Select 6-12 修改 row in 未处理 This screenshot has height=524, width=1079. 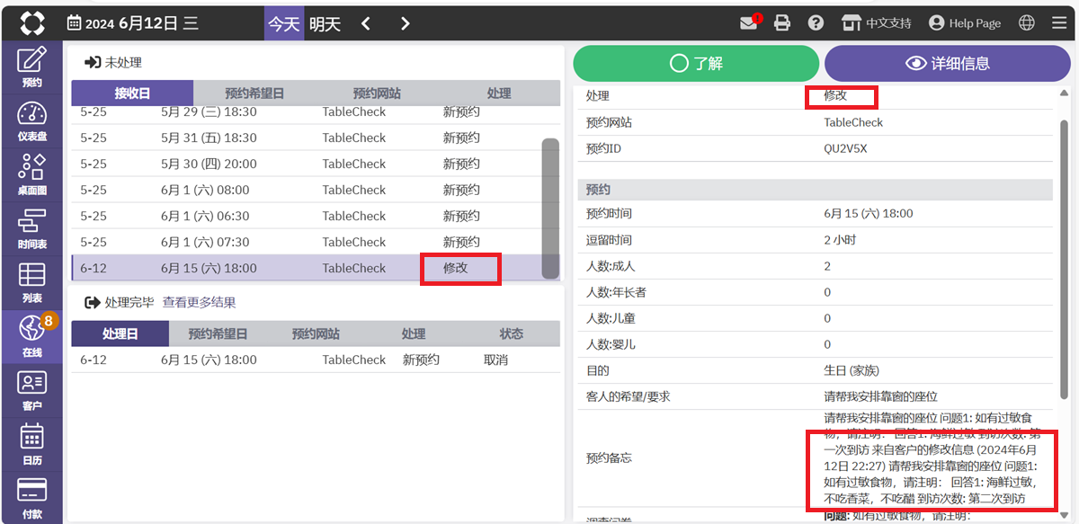306,268
